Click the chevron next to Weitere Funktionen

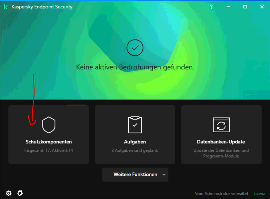[164, 175]
